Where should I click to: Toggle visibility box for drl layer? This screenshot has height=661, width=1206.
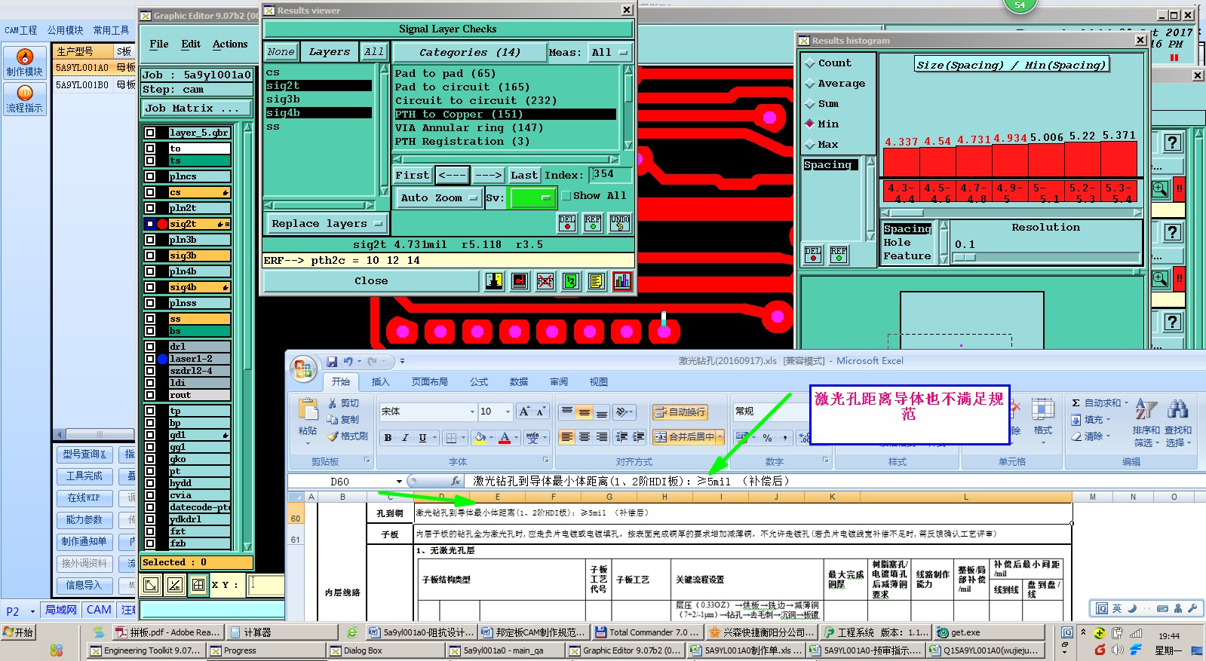pyautogui.click(x=150, y=347)
